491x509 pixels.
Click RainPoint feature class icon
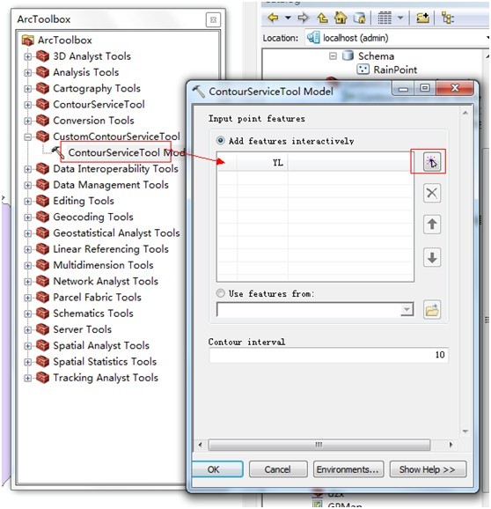coord(363,70)
